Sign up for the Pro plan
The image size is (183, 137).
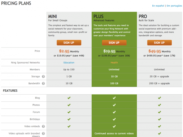pos(160,43)
